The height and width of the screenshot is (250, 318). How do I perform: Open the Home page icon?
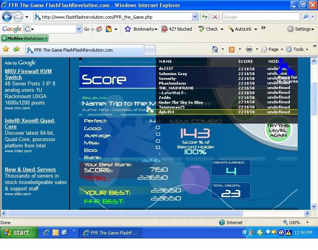point(215,49)
